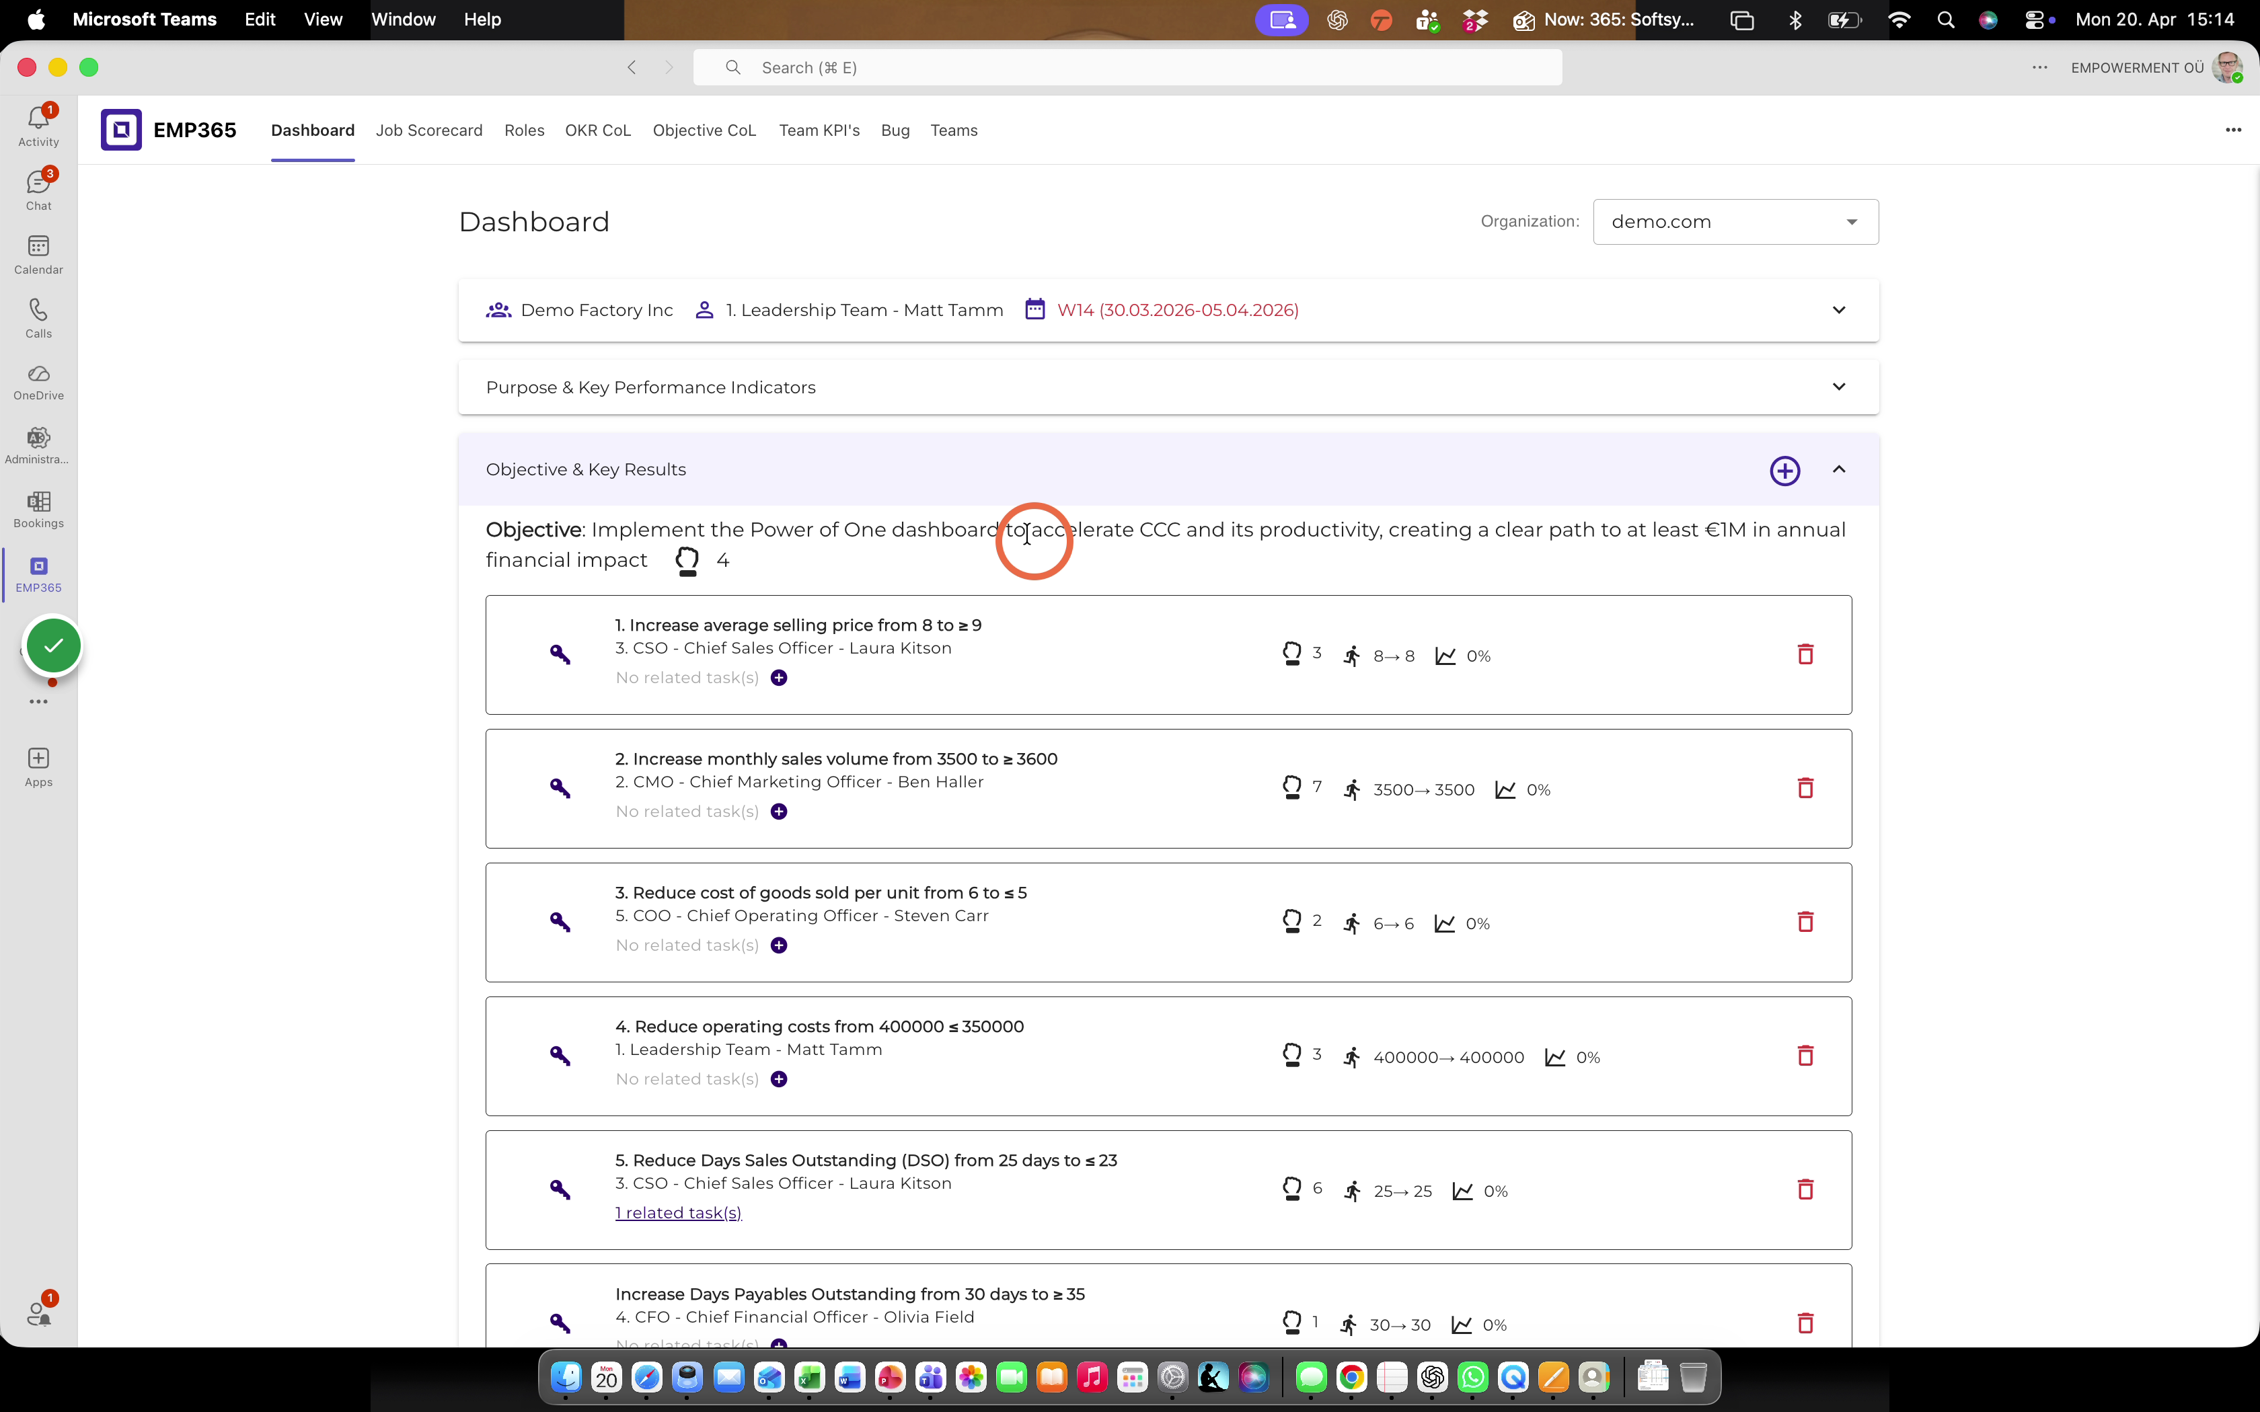Delete the 'Reduce Days Sales Outstanding' key result
The width and height of the screenshot is (2260, 1412).
[x=1805, y=1189]
